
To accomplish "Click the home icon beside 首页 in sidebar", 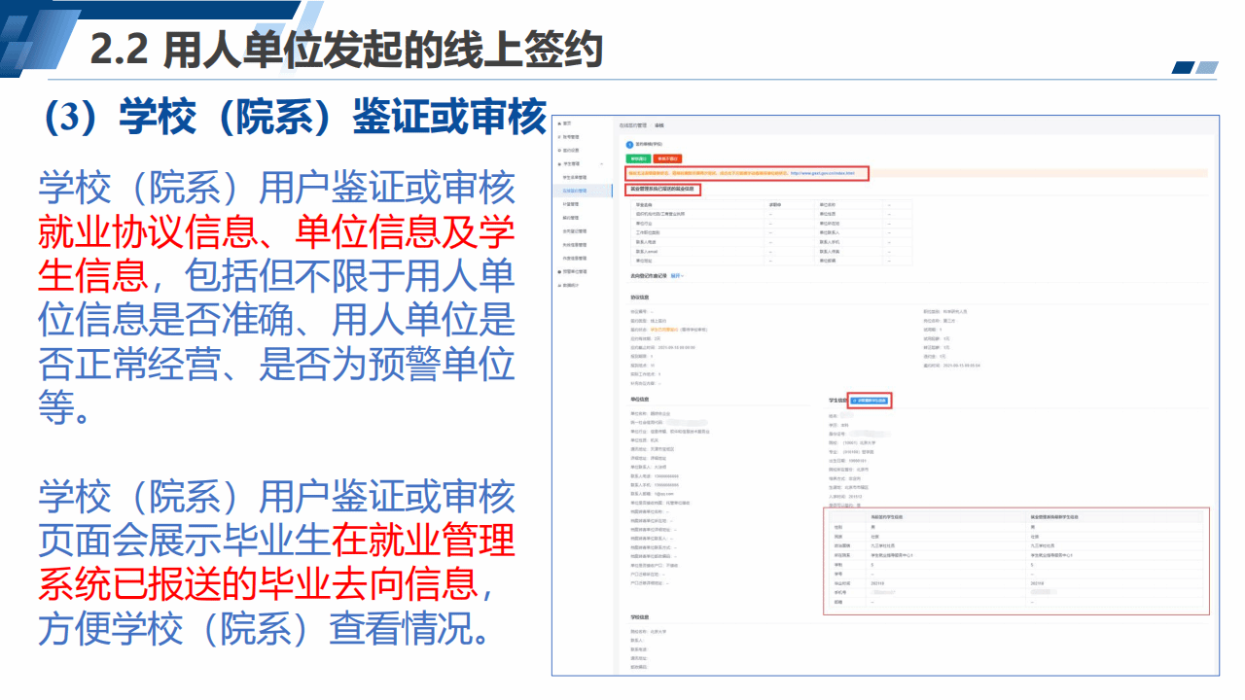I will click(558, 124).
